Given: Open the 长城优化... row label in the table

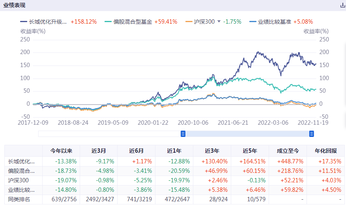Looking at the screenshot, I should [22, 161].
